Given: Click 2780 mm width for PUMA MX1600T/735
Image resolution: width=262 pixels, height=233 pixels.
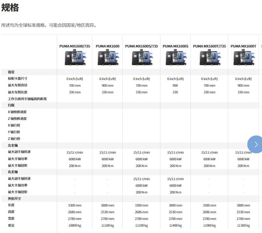Looking at the screenshot, I should (209, 219).
